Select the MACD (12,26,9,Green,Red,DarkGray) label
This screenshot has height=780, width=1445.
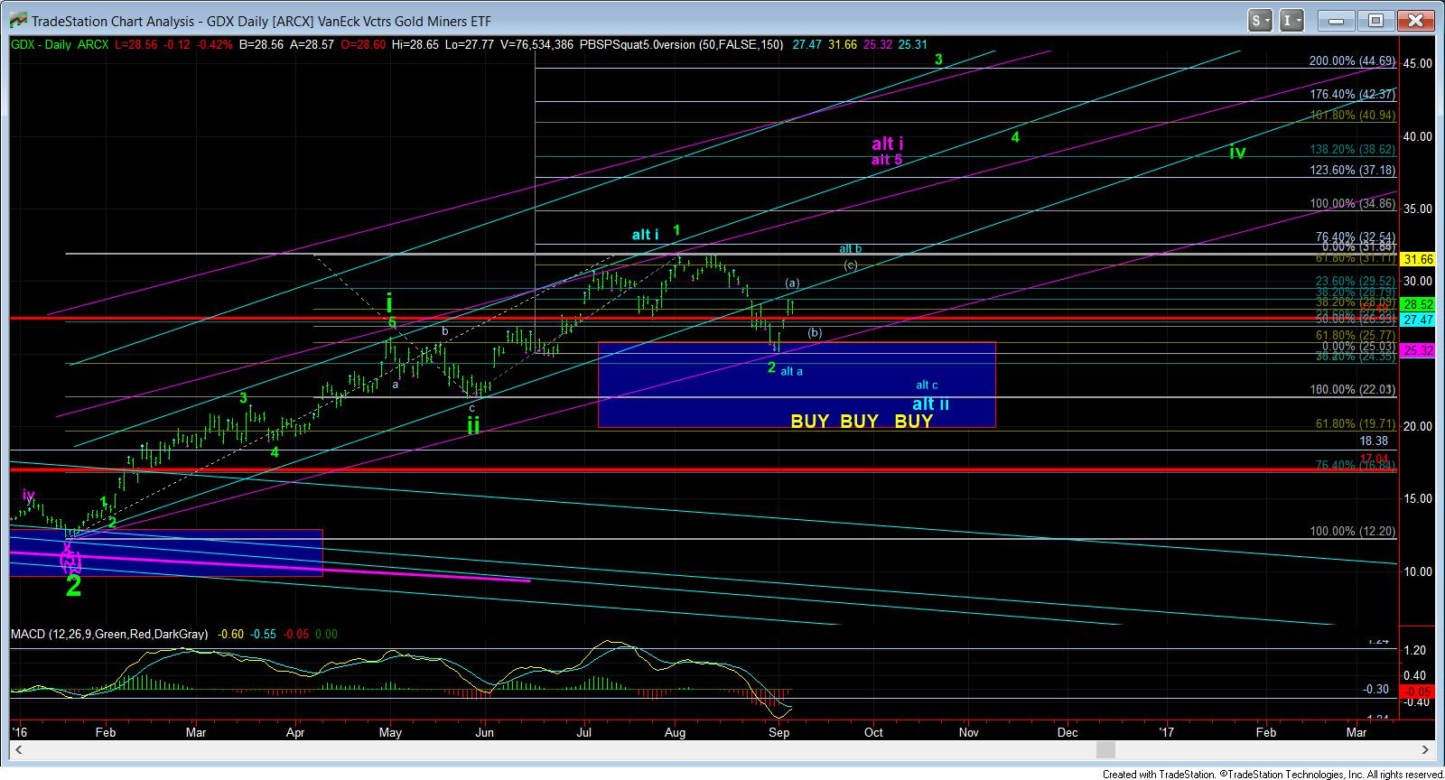[x=109, y=635]
